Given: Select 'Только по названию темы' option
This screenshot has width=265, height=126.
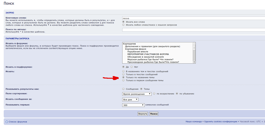Looking at the screenshot, I should [123, 77].
